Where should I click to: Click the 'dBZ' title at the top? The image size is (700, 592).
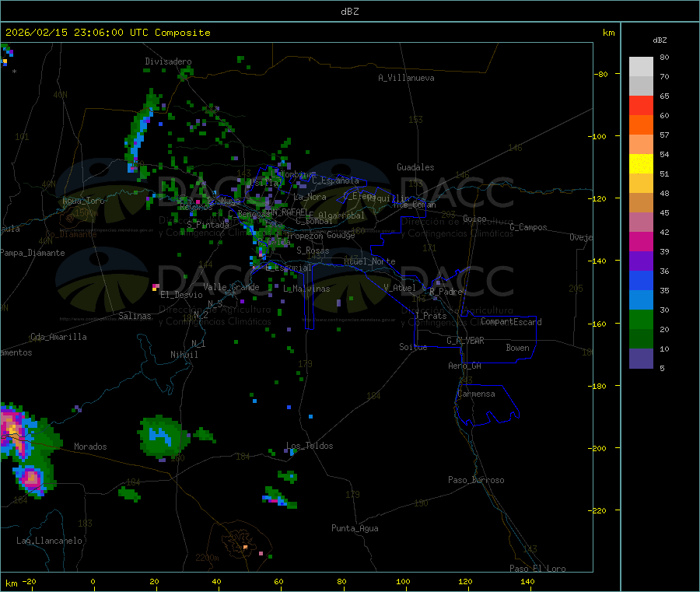pos(349,12)
